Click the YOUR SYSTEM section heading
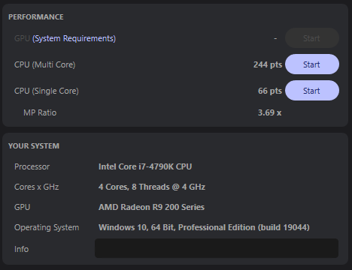 click(x=34, y=146)
